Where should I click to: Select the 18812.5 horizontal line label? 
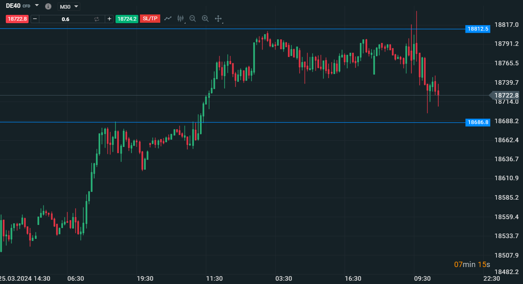478,29
